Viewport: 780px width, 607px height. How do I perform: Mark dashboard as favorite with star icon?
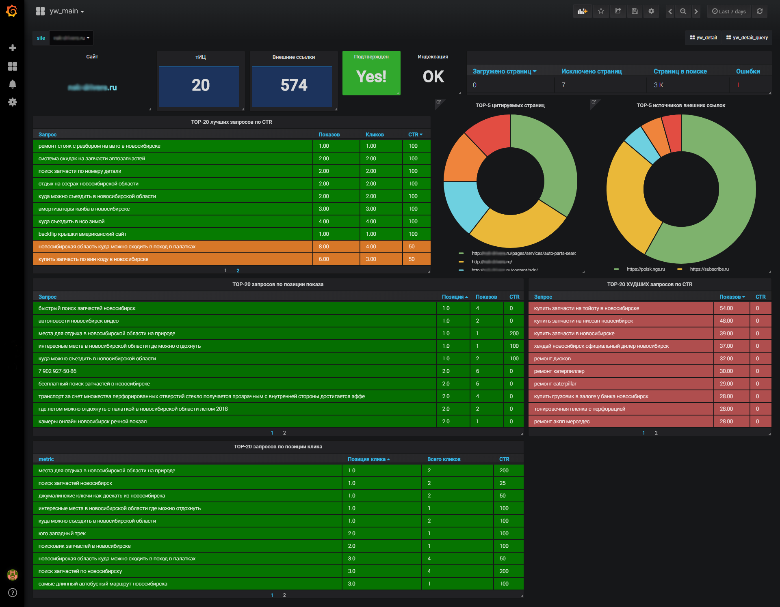pos(601,11)
